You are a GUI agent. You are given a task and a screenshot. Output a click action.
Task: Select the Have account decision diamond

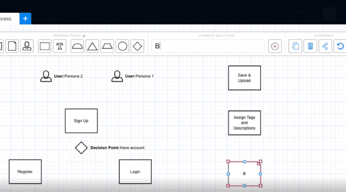(81, 148)
